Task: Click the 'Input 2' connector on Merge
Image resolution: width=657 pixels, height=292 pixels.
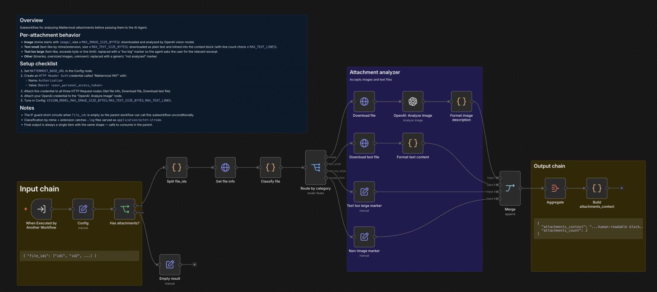Action: pos(499,185)
